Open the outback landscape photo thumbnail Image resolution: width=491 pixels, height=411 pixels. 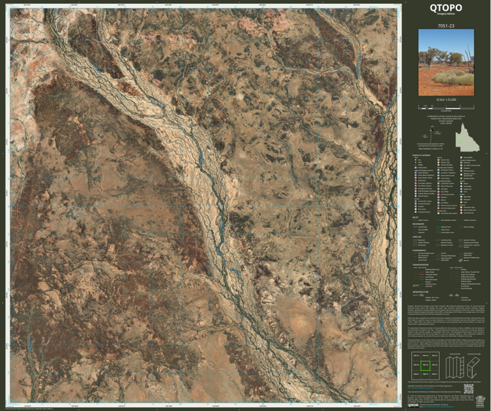click(446, 63)
